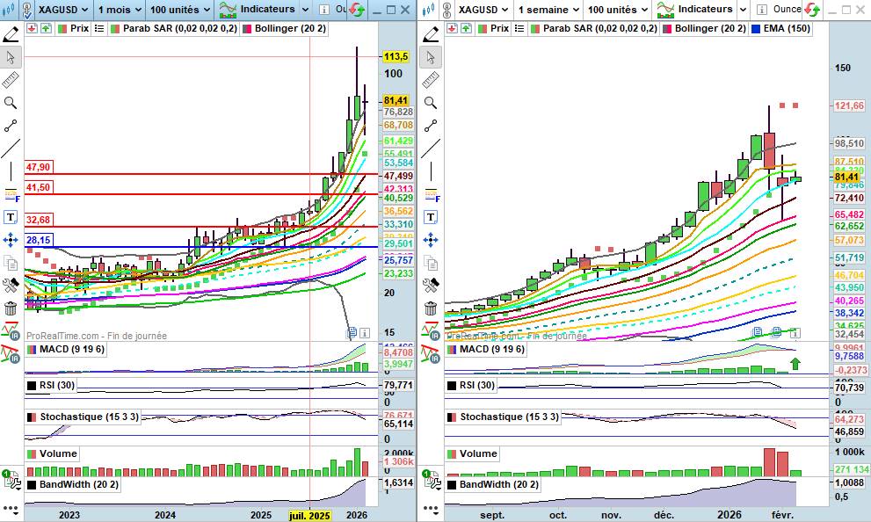
Task: Toggle the MACD (9 19 6) panel in left chart
Action: pos(64,349)
